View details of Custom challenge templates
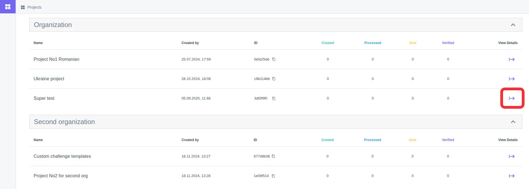 pos(511,156)
